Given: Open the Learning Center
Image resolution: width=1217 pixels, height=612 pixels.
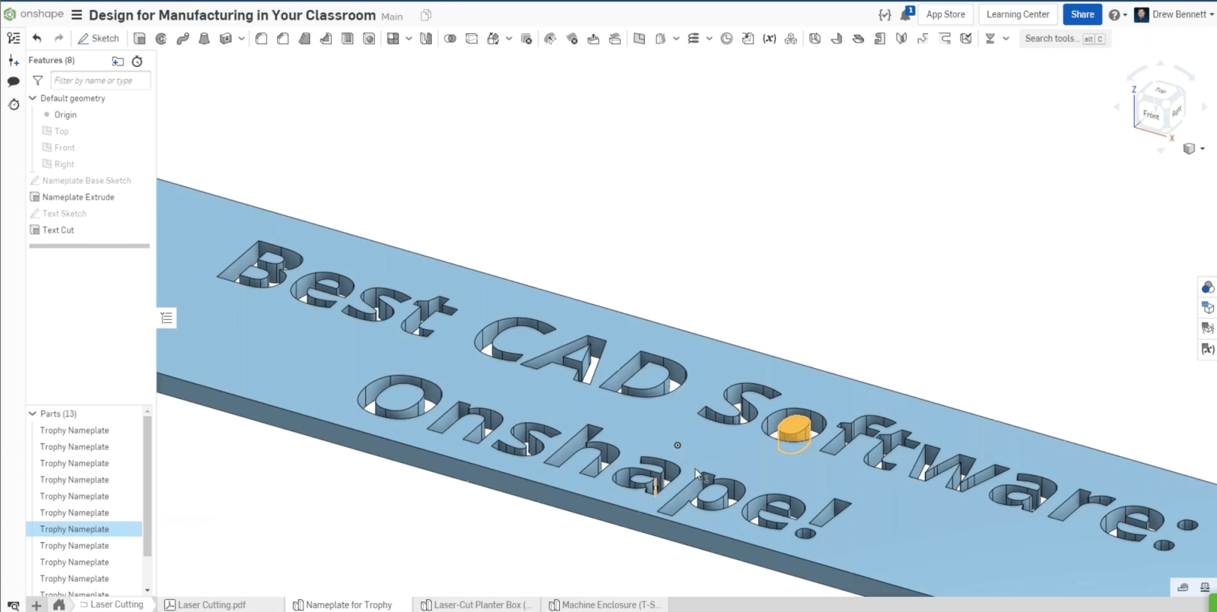Looking at the screenshot, I should (x=1018, y=14).
